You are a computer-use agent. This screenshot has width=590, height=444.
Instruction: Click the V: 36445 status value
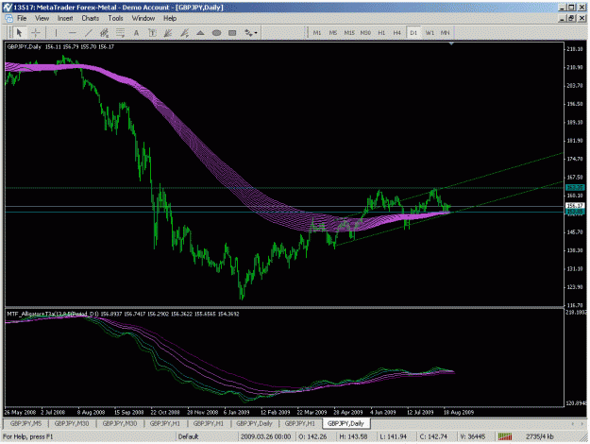473,436
